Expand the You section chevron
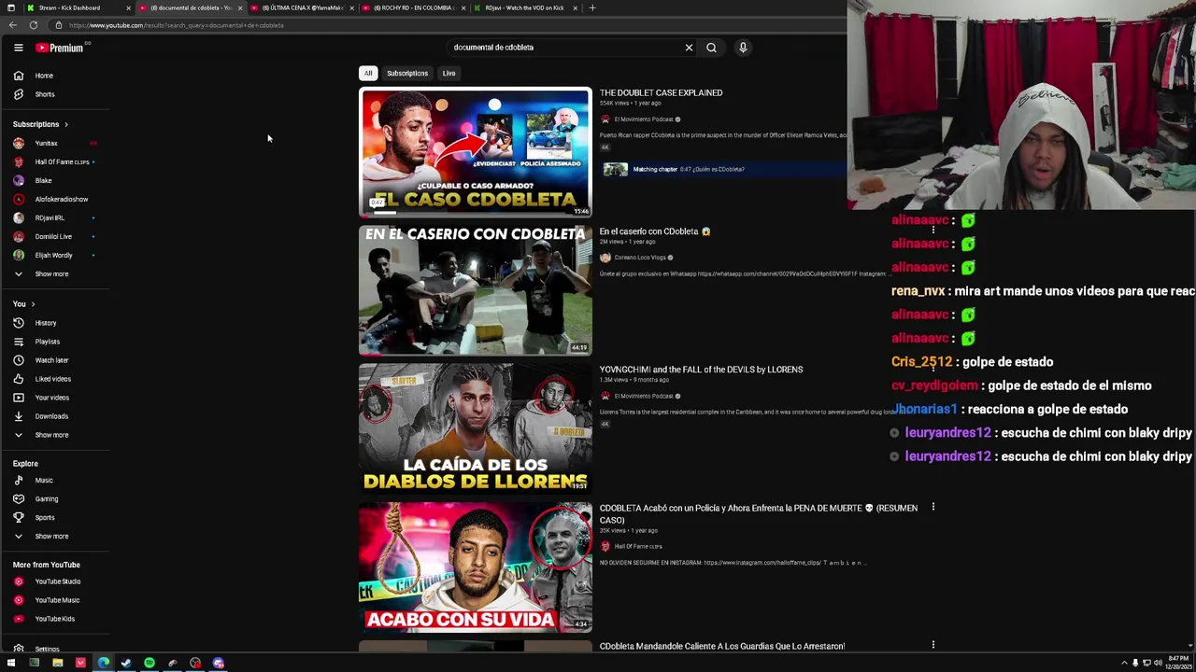 click(x=33, y=304)
